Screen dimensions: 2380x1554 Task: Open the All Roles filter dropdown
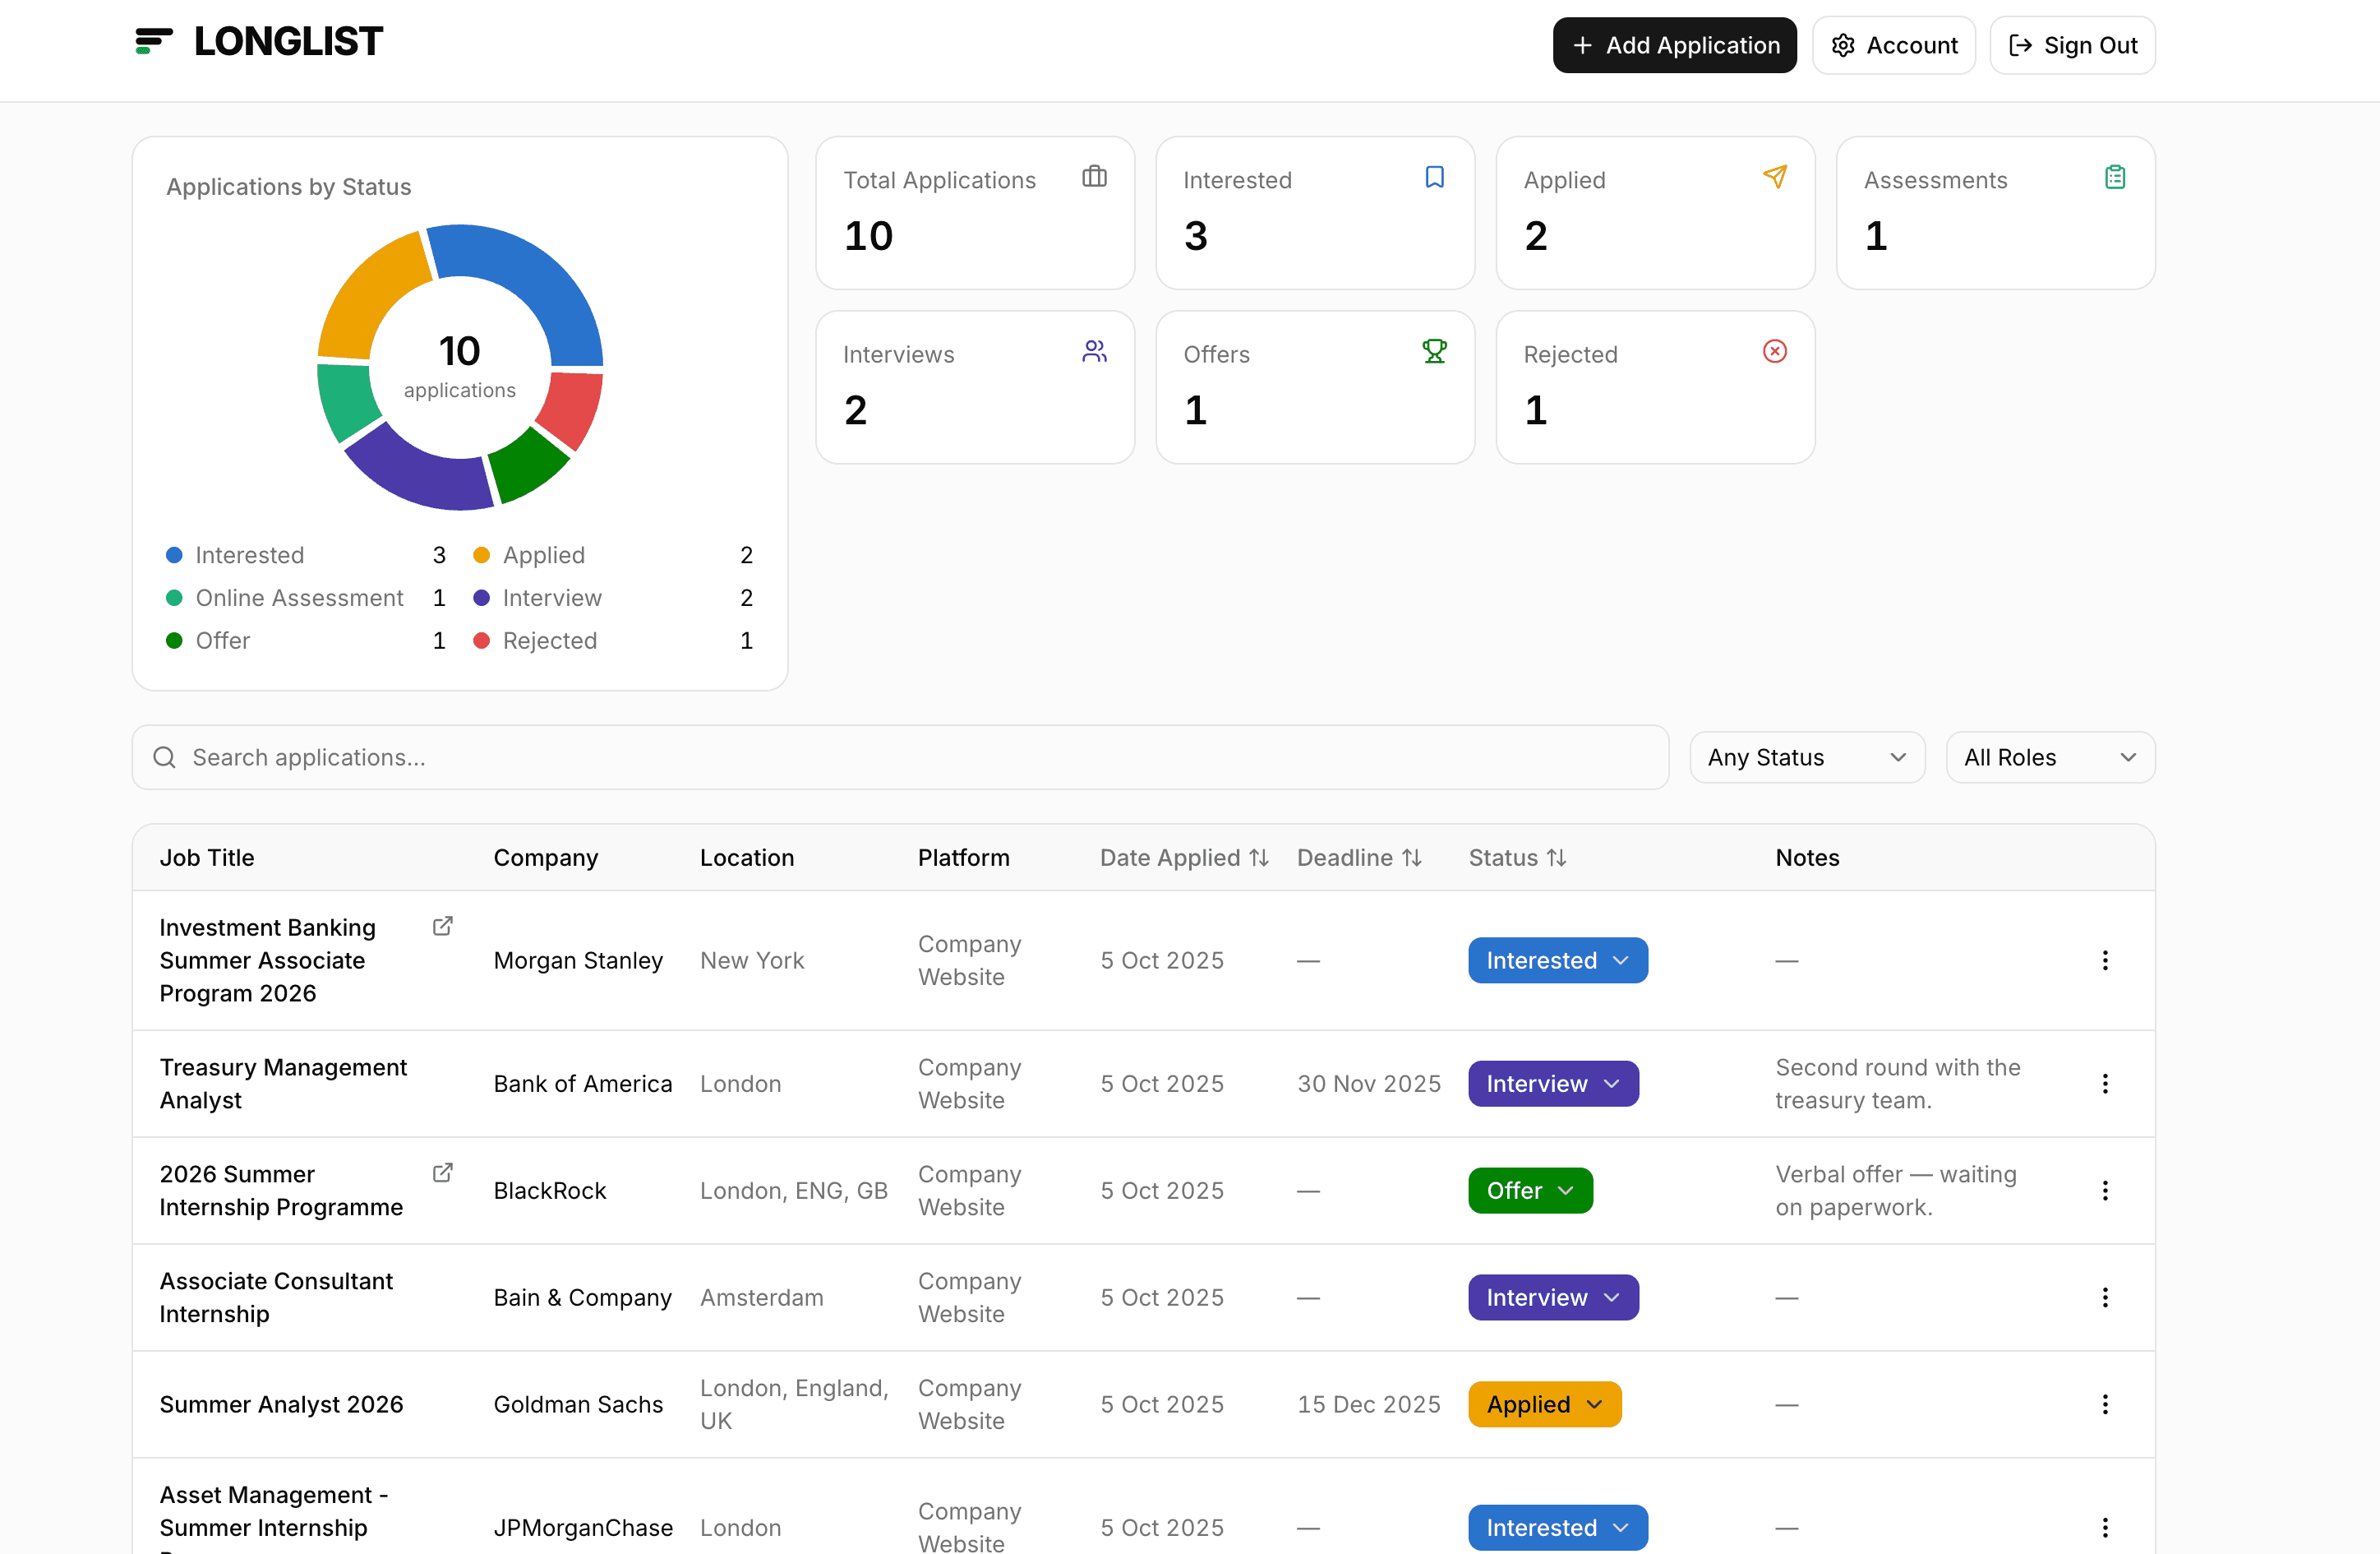pos(2050,757)
